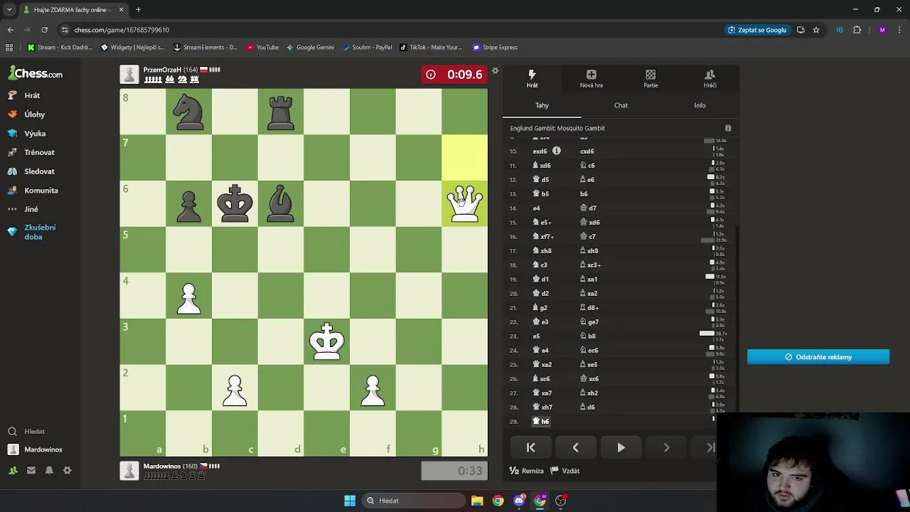Click the opening book icon beside Englund Gambit
The image size is (910, 512).
[728, 128]
